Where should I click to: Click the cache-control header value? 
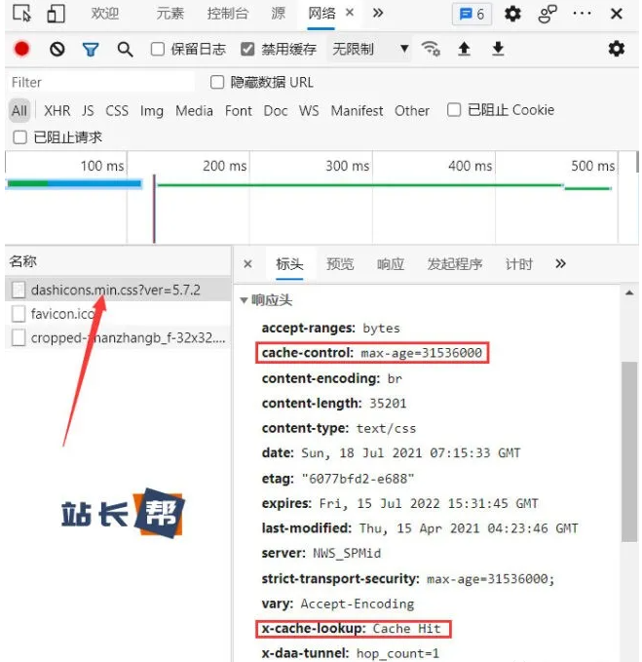pos(422,353)
